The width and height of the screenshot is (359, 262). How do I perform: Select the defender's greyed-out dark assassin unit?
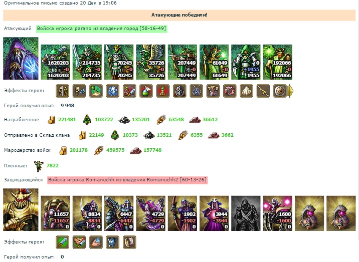click(246, 213)
